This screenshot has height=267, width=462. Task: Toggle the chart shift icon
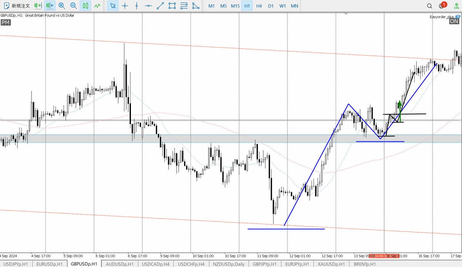click(50, 6)
